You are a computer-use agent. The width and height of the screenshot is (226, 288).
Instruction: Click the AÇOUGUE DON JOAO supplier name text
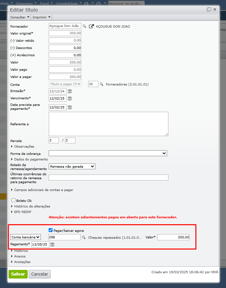coord(113,26)
